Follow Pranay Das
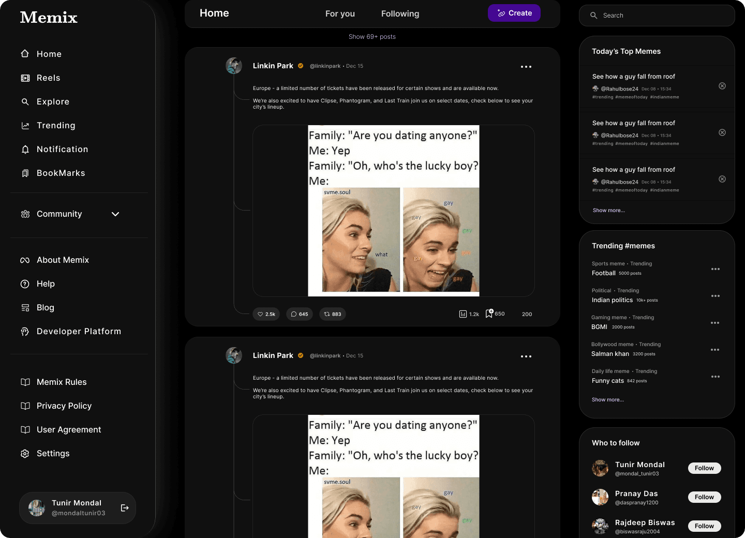The height and width of the screenshot is (538, 745). pyautogui.click(x=704, y=497)
